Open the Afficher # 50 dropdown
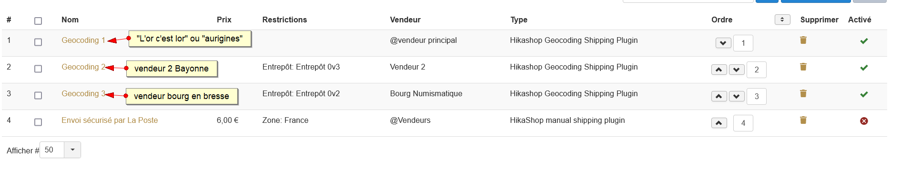This screenshot has width=901, height=191. pyautogui.click(x=72, y=150)
